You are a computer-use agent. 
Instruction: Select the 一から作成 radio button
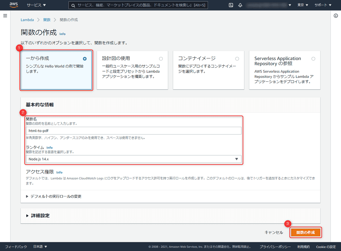pyautogui.click(x=85, y=58)
